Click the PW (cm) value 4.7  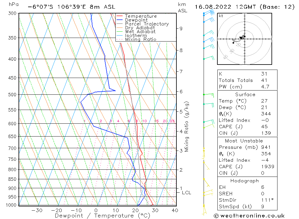point(265,87)
